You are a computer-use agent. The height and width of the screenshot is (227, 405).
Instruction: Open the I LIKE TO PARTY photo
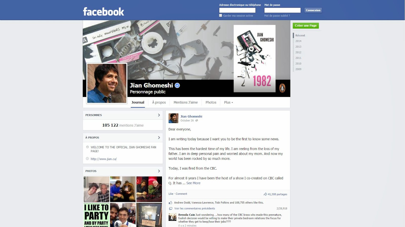pyautogui.click(x=96, y=215)
